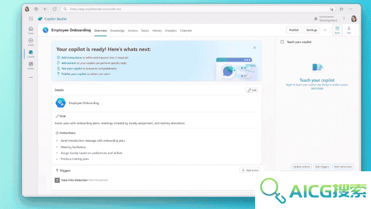Image resolution: width=371 pixels, height=209 pixels.
Task: Toggle the Teach panel icon
Action: point(337,30)
